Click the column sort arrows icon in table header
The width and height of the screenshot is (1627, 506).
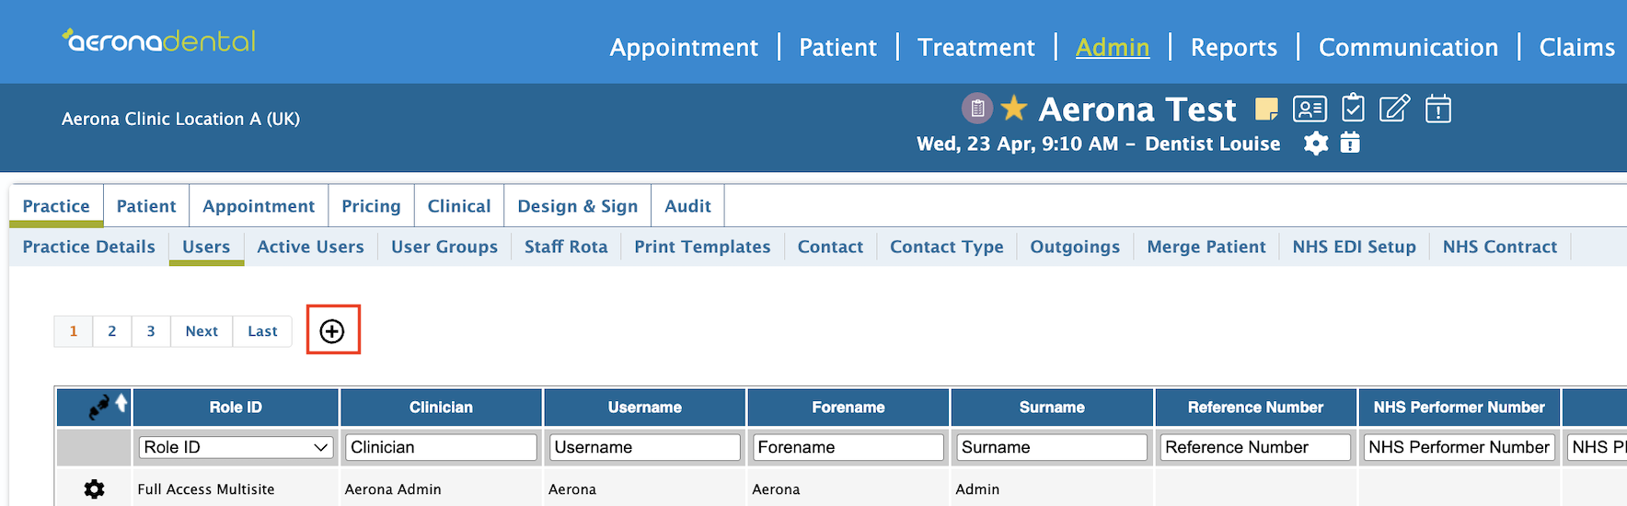(108, 406)
